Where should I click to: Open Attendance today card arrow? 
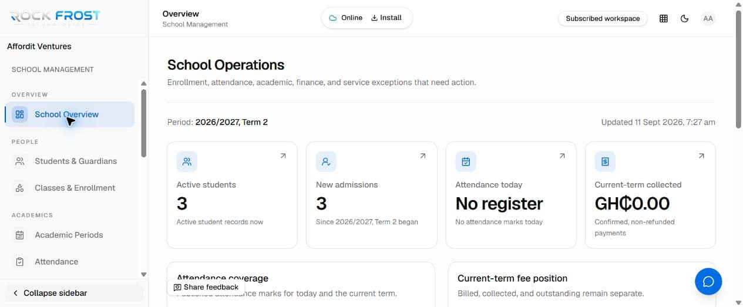tap(562, 156)
